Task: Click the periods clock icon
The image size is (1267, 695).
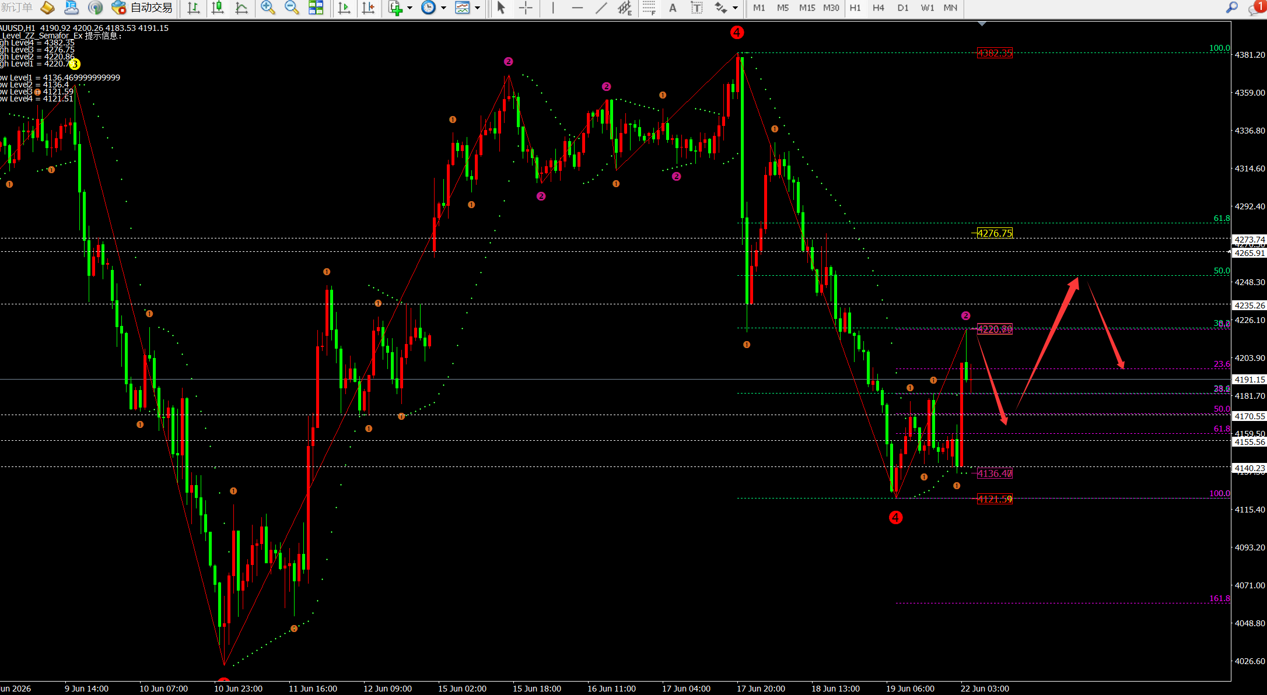Action: point(429,8)
